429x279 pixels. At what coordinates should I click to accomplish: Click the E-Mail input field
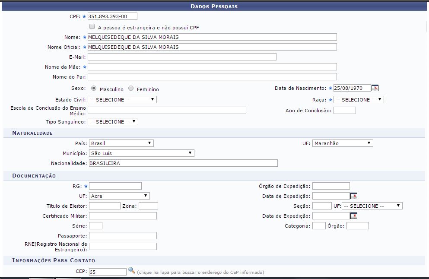click(x=181, y=57)
